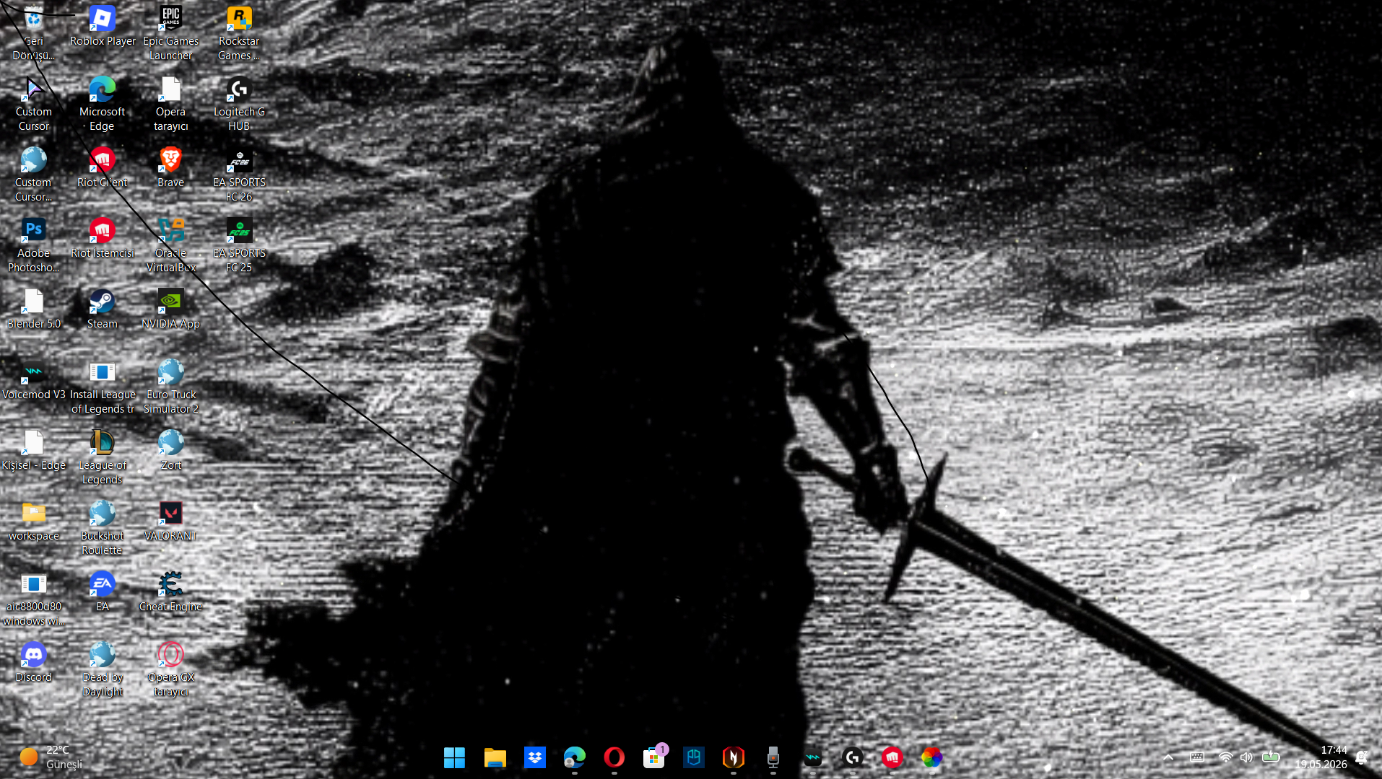Switch to Logitech G HUB in the taskbar
This screenshot has width=1382, height=779.
(852, 757)
